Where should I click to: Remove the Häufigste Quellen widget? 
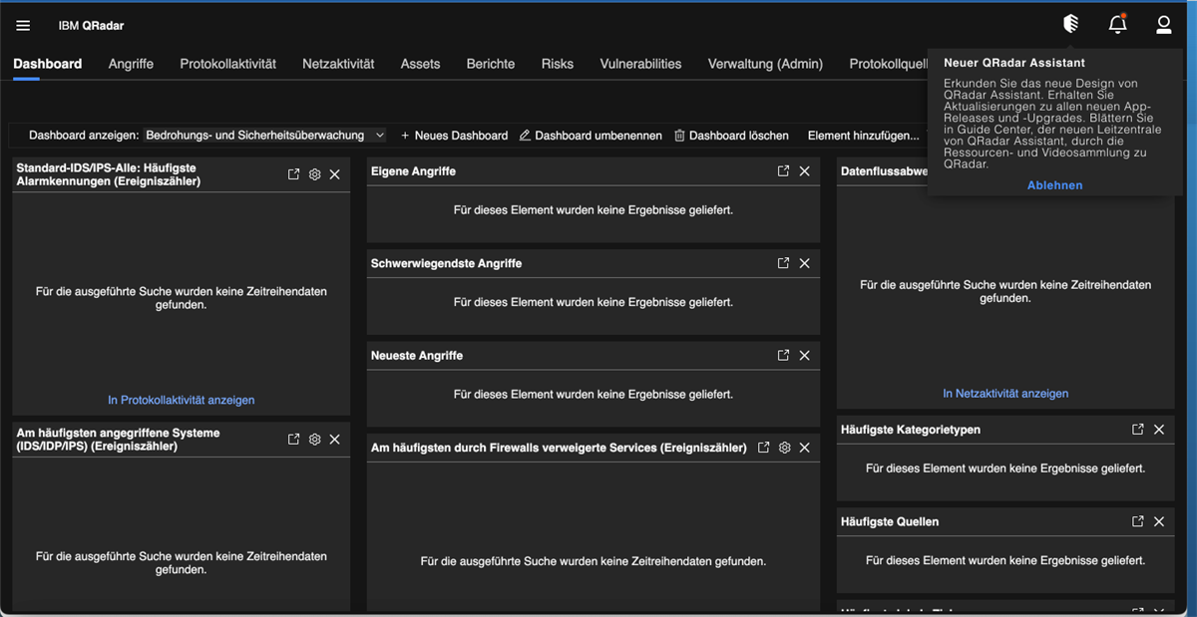[1159, 521]
